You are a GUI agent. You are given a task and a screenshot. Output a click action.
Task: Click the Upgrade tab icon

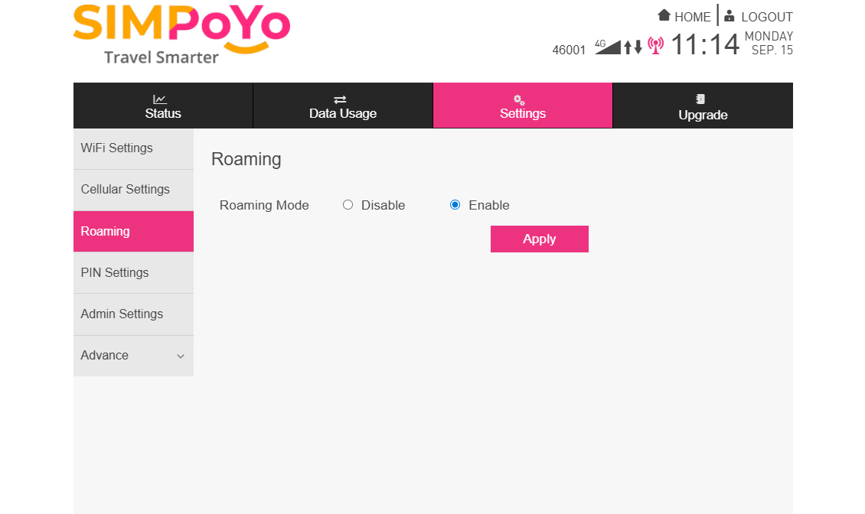[700, 99]
